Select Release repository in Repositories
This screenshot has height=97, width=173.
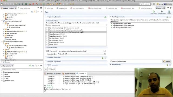pos(7,77)
